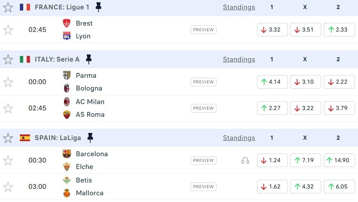
Task: Open preview for Parma vs Bologna
Action: pos(203,82)
